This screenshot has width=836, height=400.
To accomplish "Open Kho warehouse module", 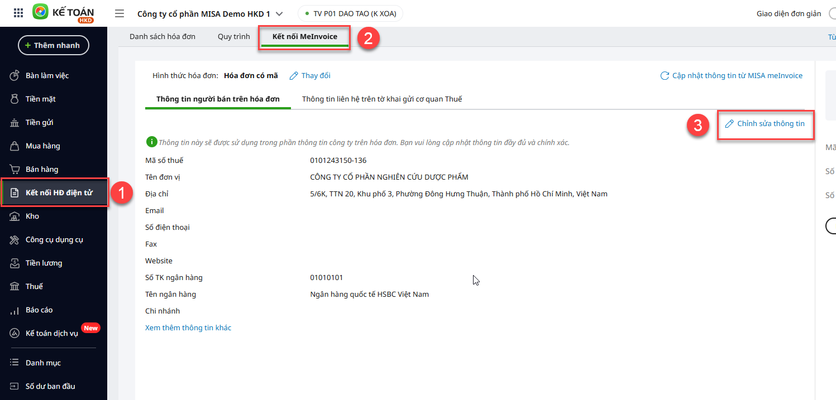I will click(x=32, y=216).
